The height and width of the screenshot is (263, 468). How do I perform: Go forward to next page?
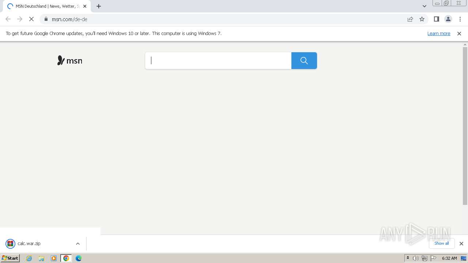point(20,19)
